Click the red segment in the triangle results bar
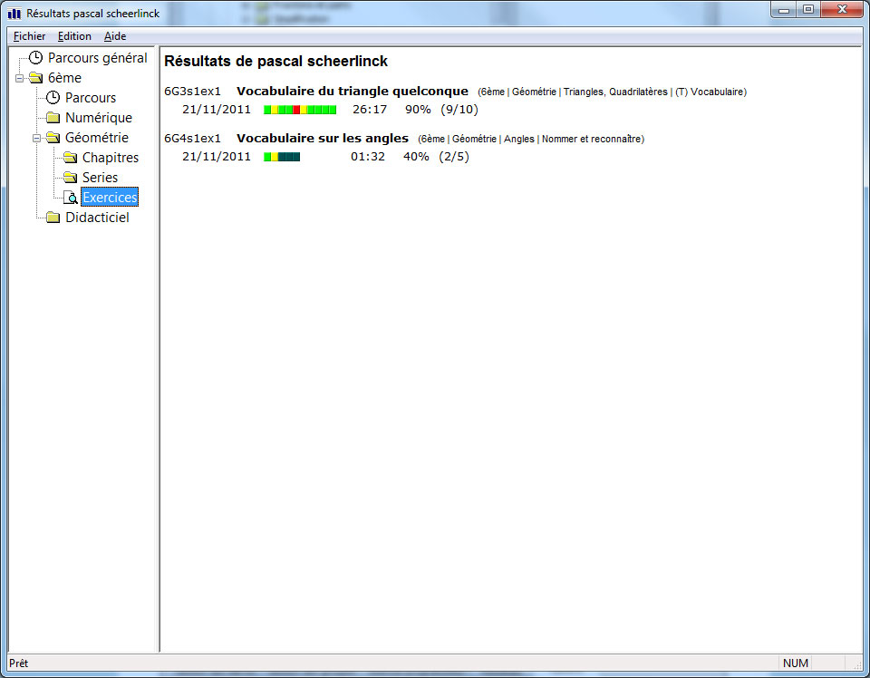The width and height of the screenshot is (870, 678). pyautogui.click(x=296, y=110)
